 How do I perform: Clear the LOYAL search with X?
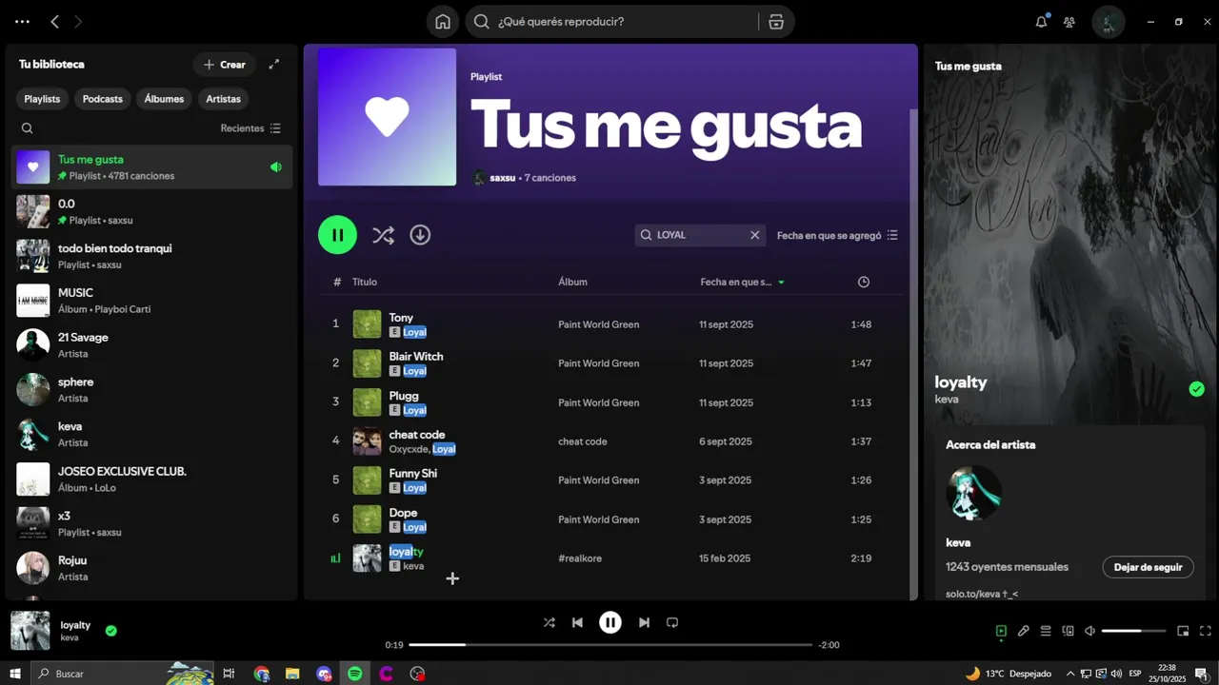pyautogui.click(x=755, y=235)
